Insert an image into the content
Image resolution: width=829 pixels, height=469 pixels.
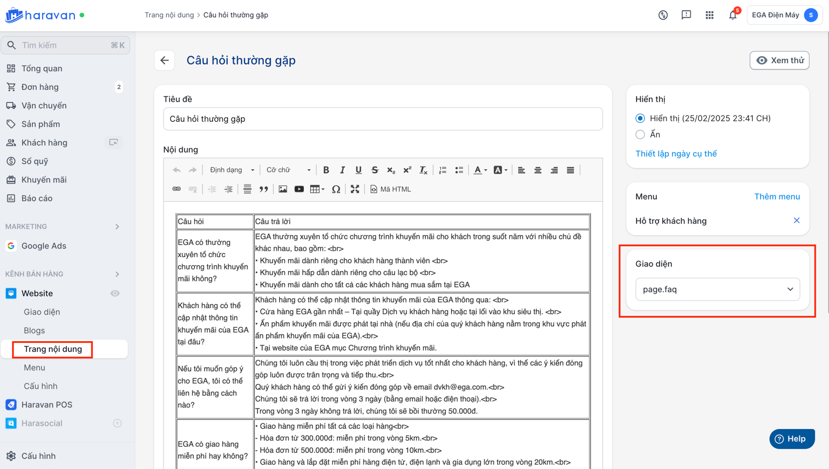[x=283, y=189]
